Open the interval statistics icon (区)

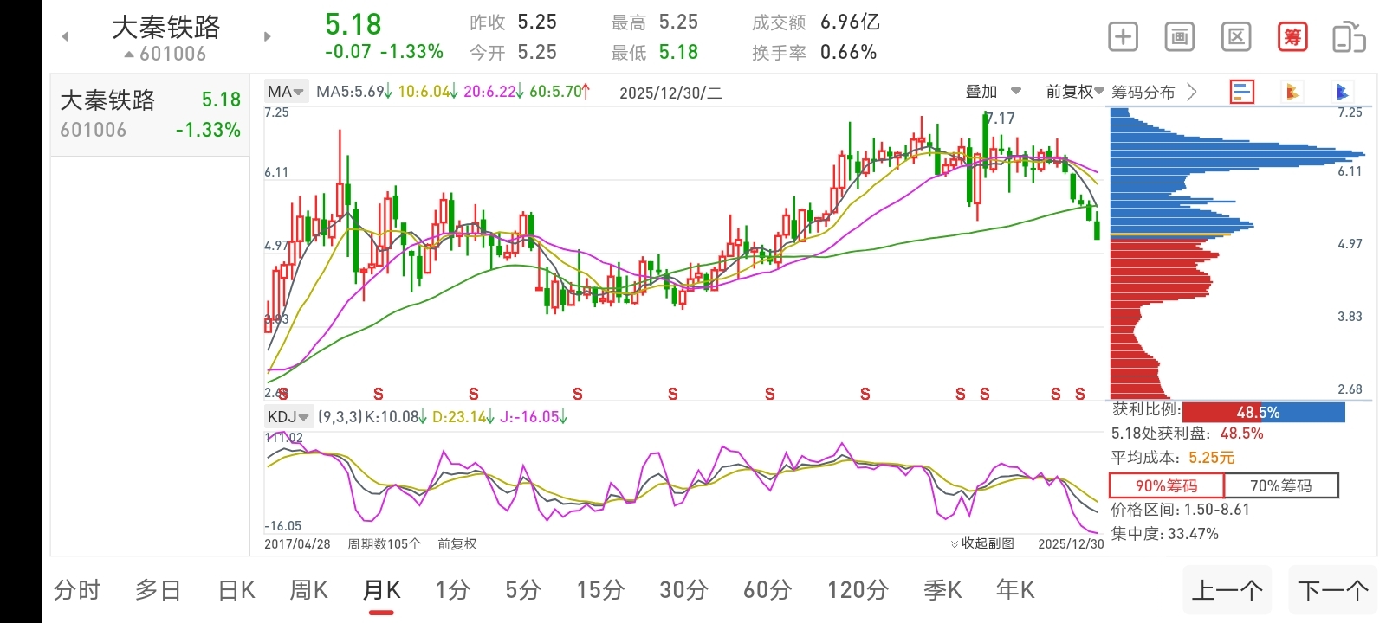click(x=1236, y=37)
